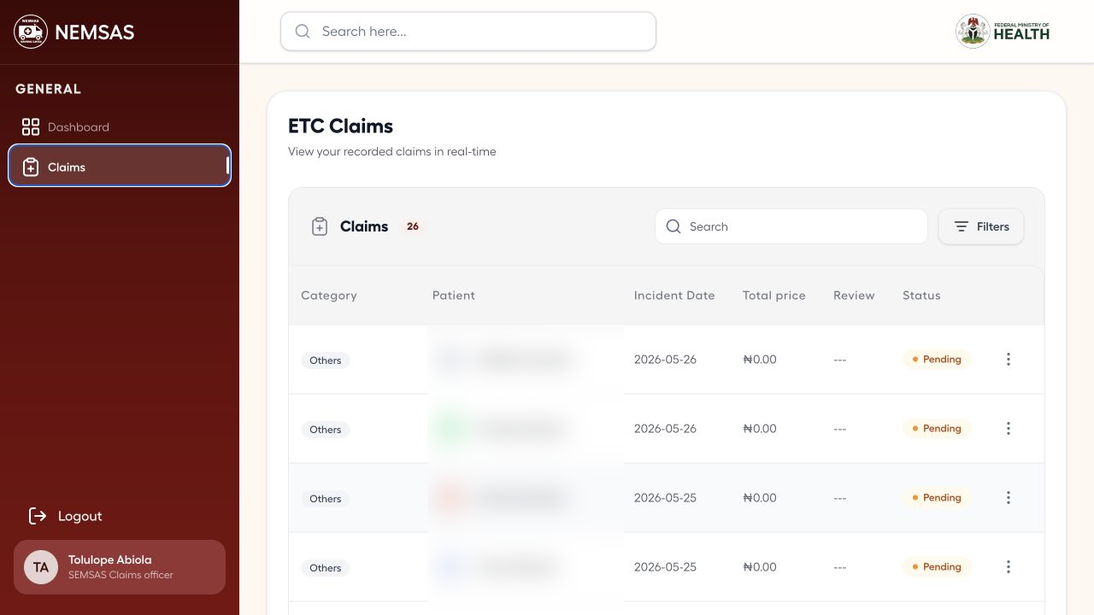Click the filter lines icon on Filters button
The height and width of the screenshot is (615, 1094).
pyautogui.click(x=962, y=226)
